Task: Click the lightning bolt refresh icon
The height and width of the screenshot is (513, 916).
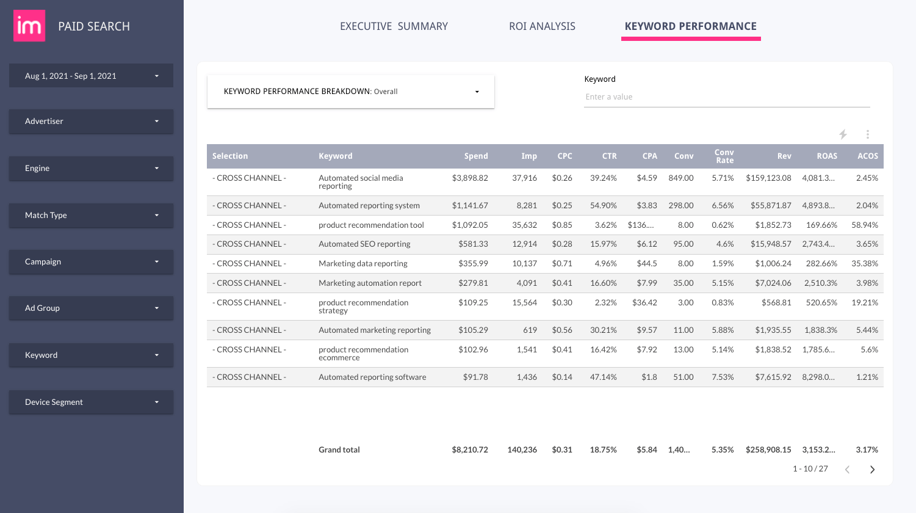Action: click(844, 134)
